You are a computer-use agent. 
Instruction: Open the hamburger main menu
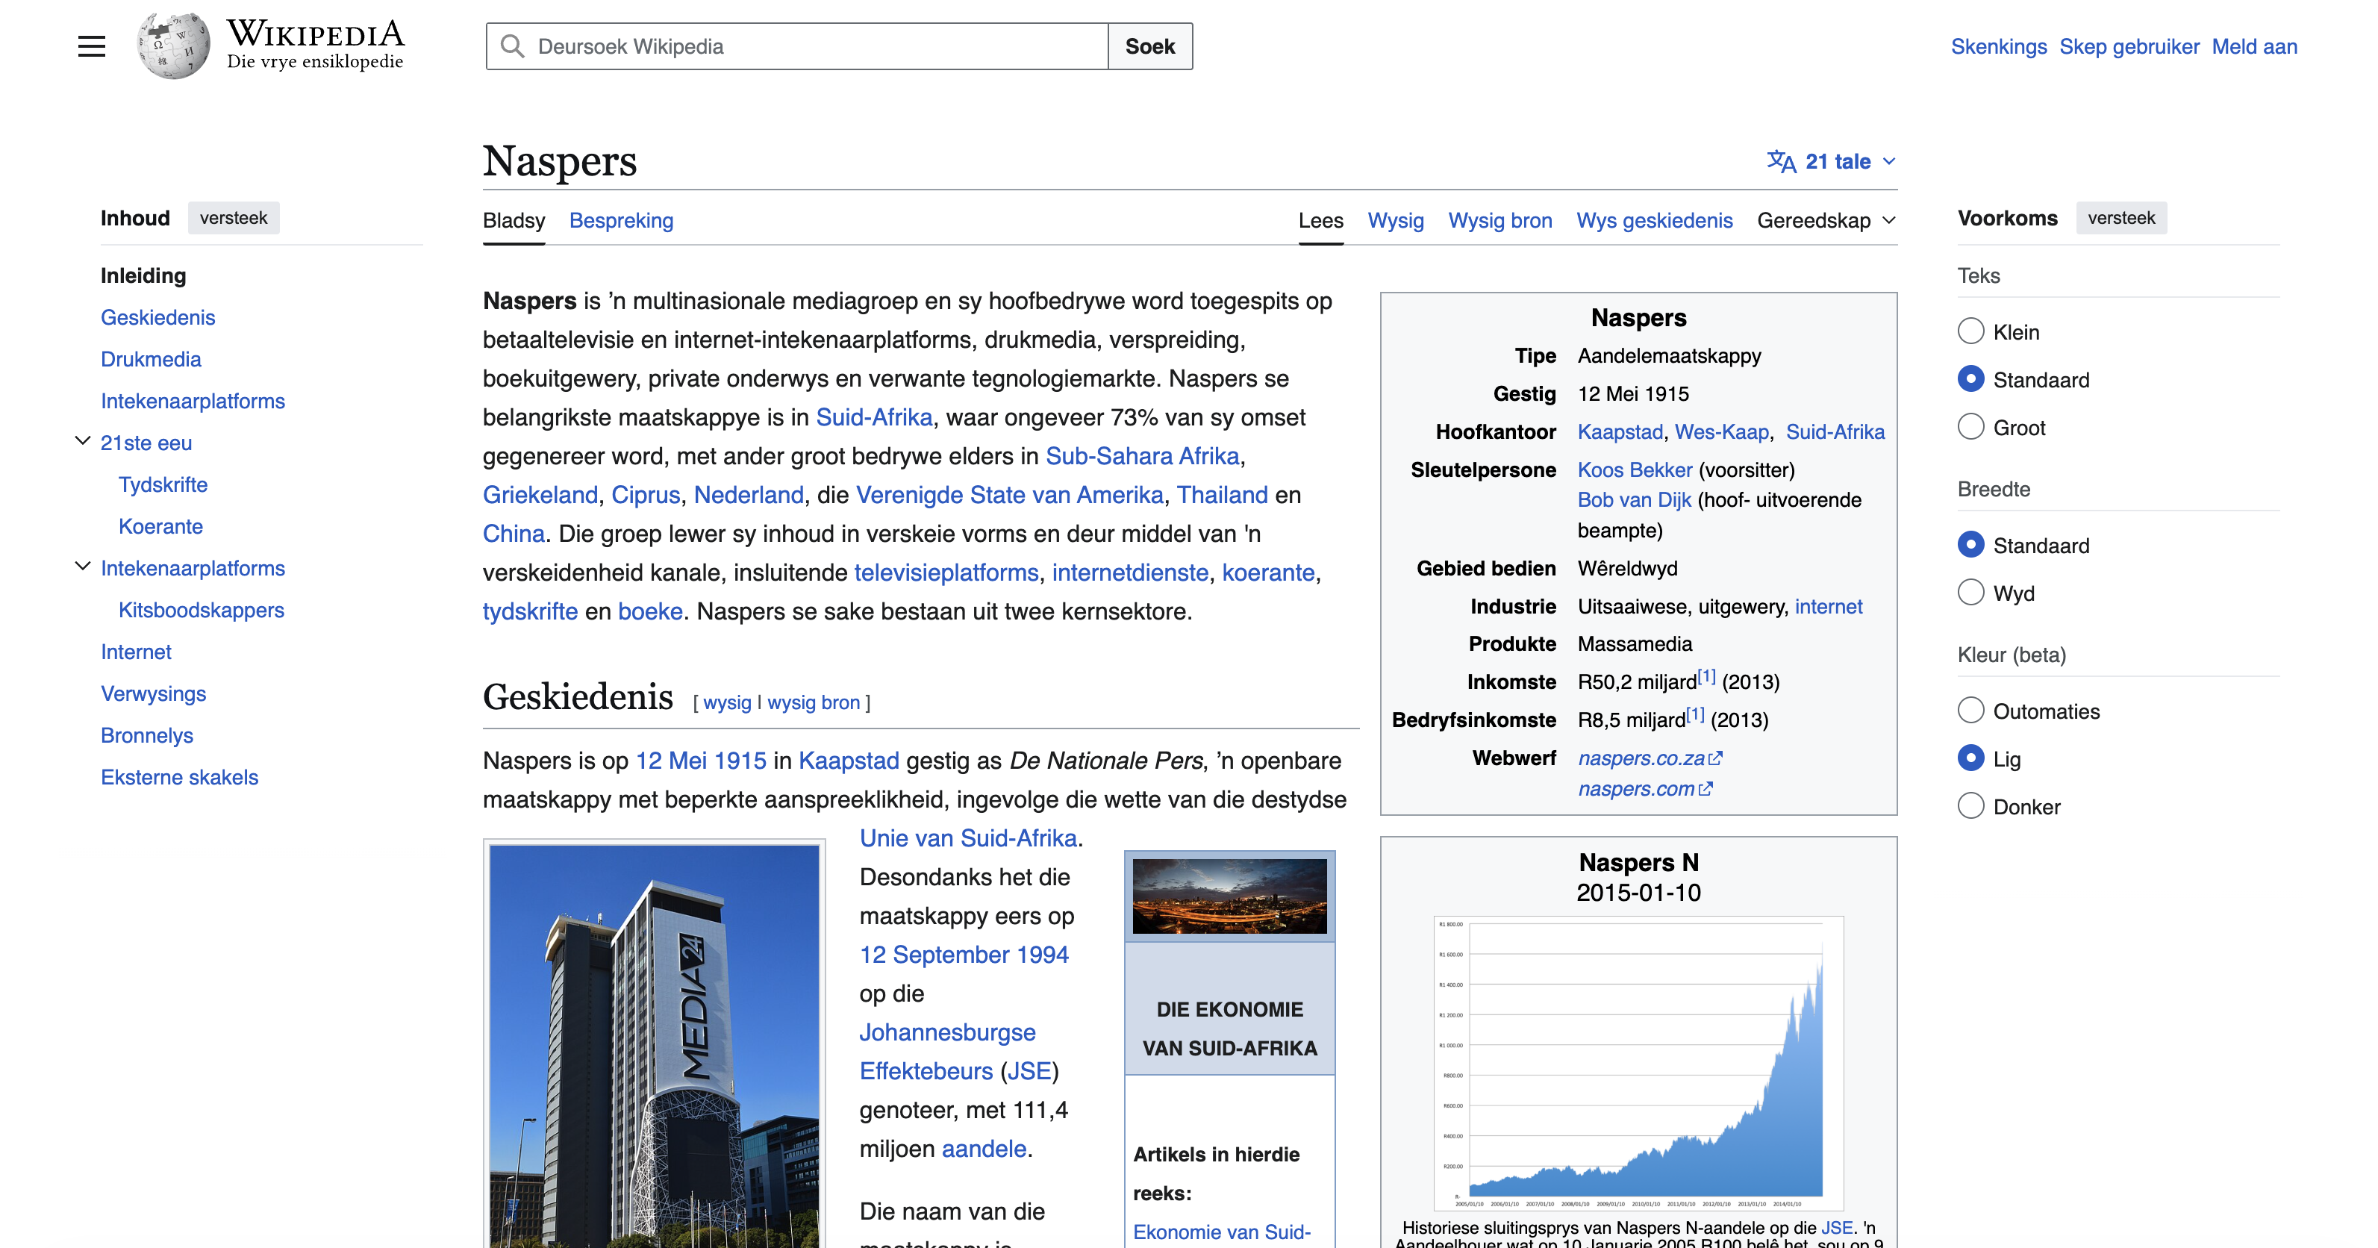[x=91, y=46]
